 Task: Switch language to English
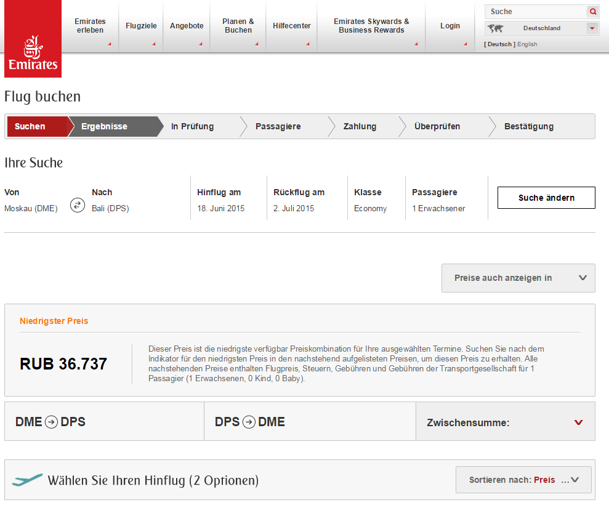[x=527, y=44]
